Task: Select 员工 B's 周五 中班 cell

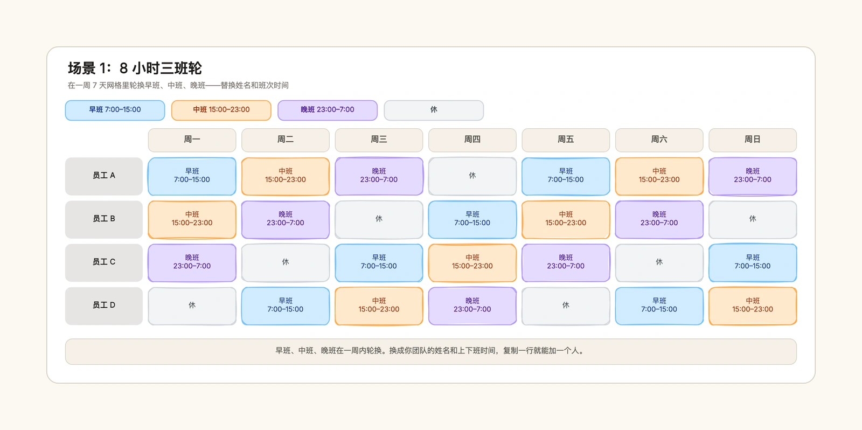Action: [566, 219]
